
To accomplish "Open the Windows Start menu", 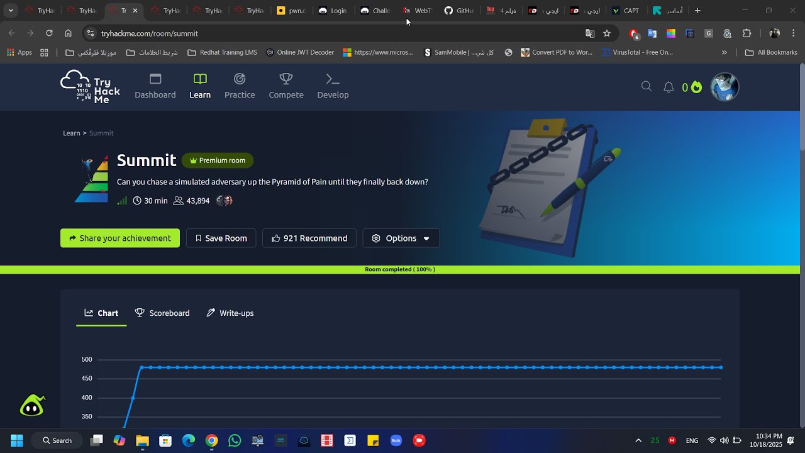I will [x=17, y=440].
